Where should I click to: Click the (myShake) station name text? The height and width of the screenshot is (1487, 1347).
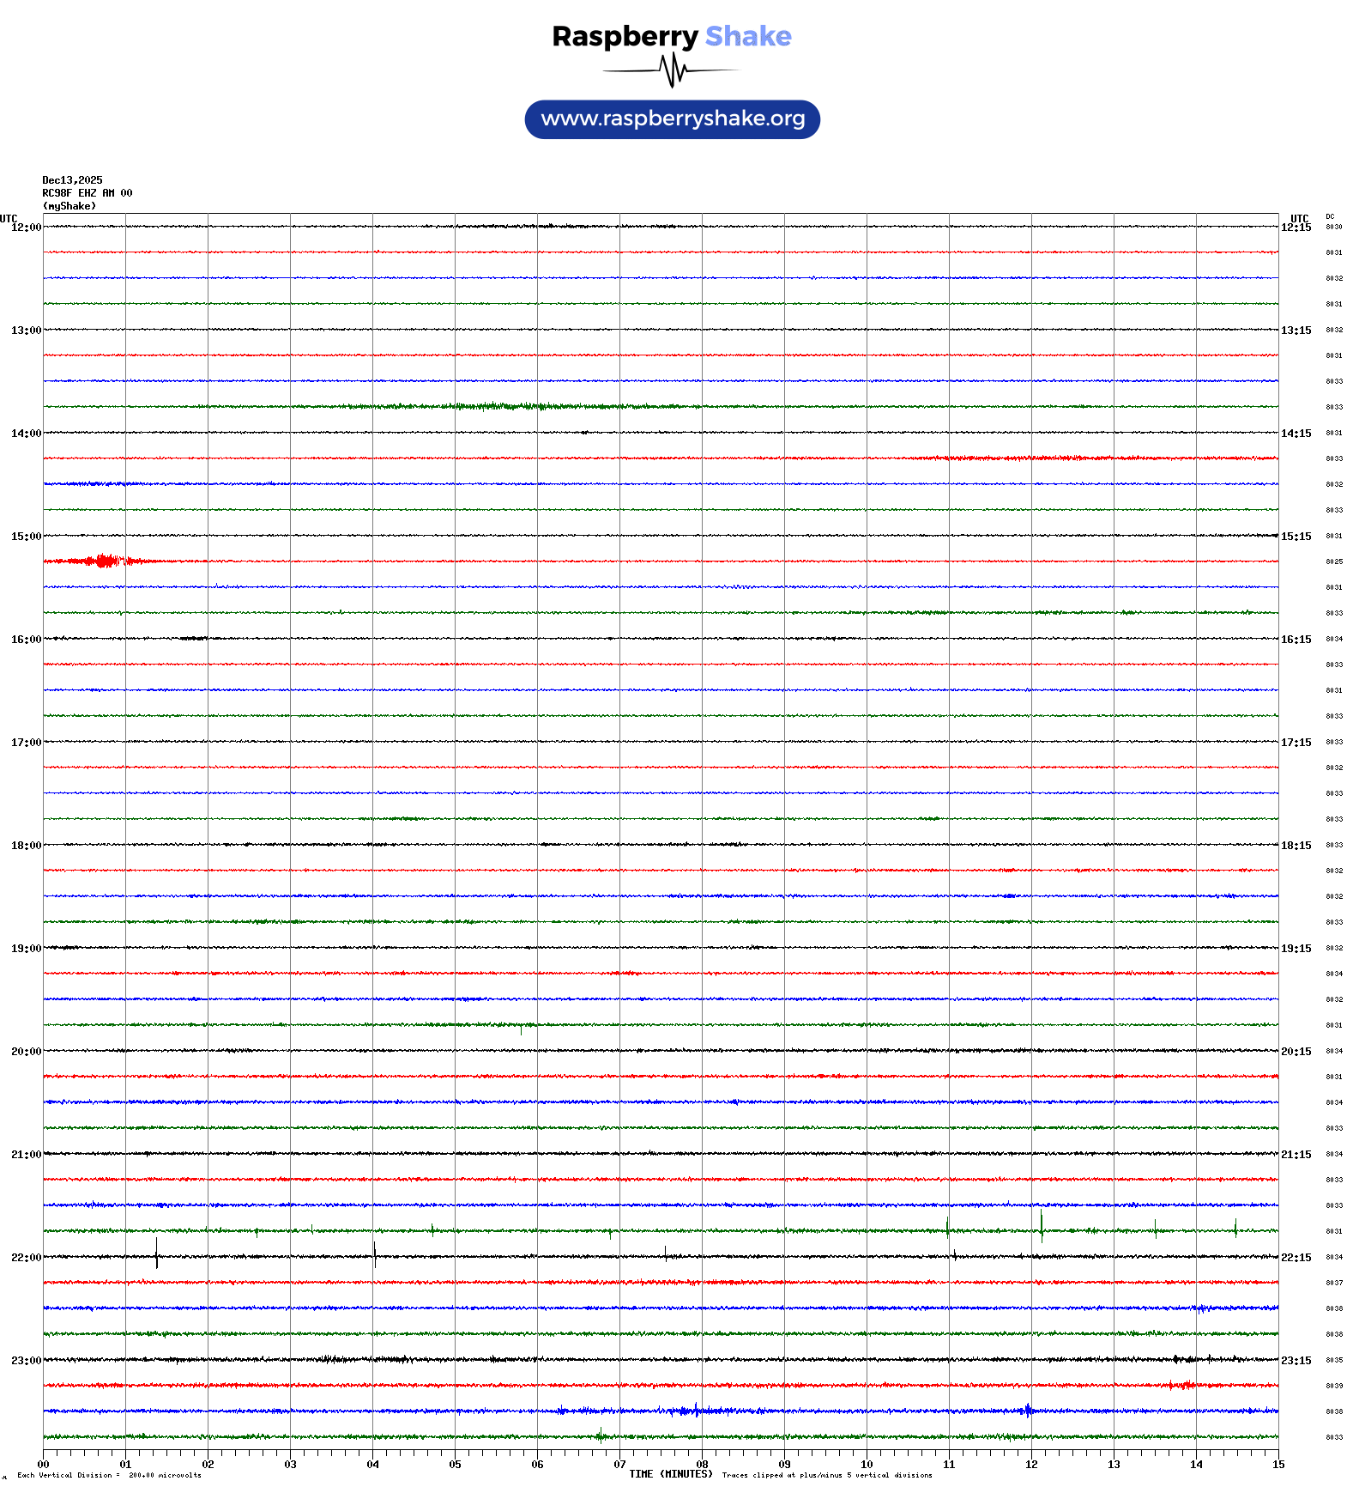69,206
